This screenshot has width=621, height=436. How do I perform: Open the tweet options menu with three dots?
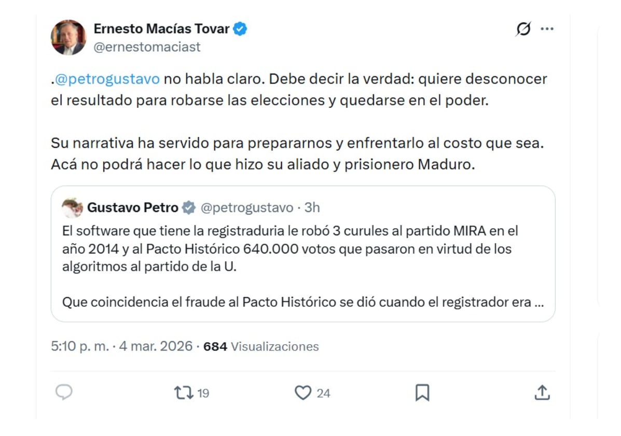click(547, 30)
